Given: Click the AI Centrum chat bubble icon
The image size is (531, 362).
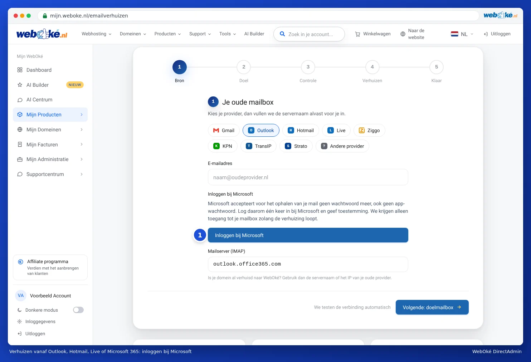Looking at the screenshot, I should tap(20, 100).
